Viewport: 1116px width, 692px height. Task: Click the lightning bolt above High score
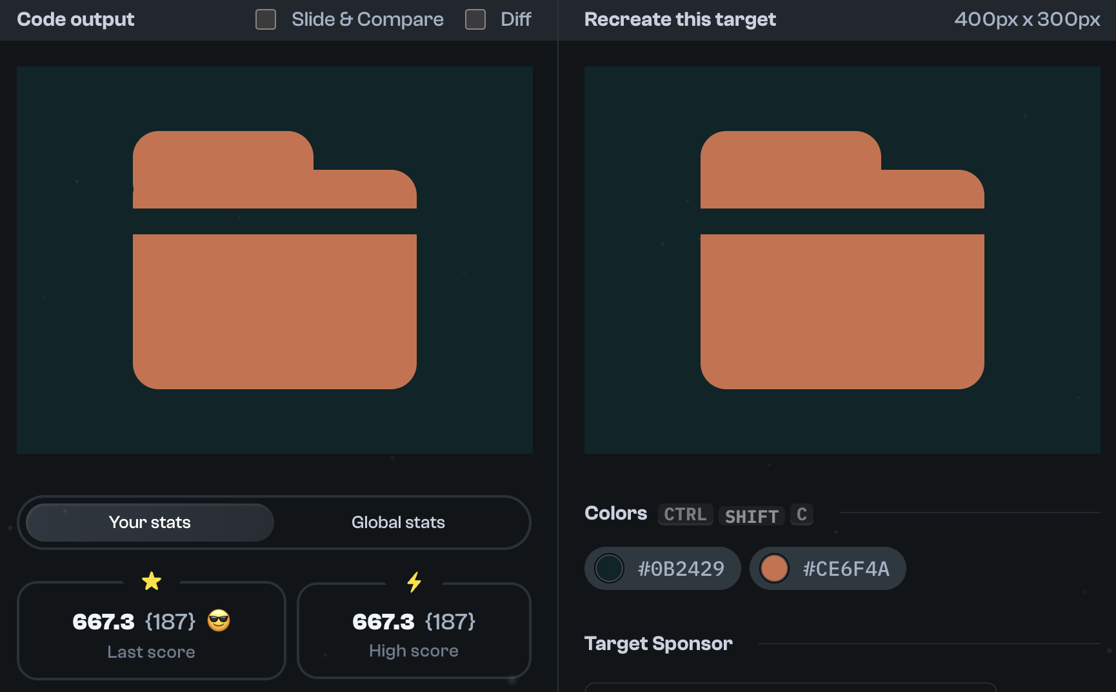pyautogui.click(x=414, y=582)
